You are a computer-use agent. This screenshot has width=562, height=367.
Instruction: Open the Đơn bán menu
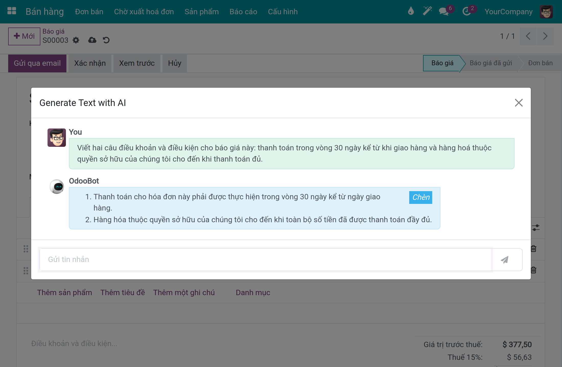[89, 12]
